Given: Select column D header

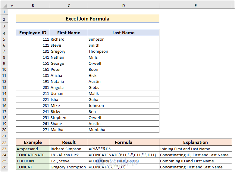Looking at the screenshot, I should (124, 5).
